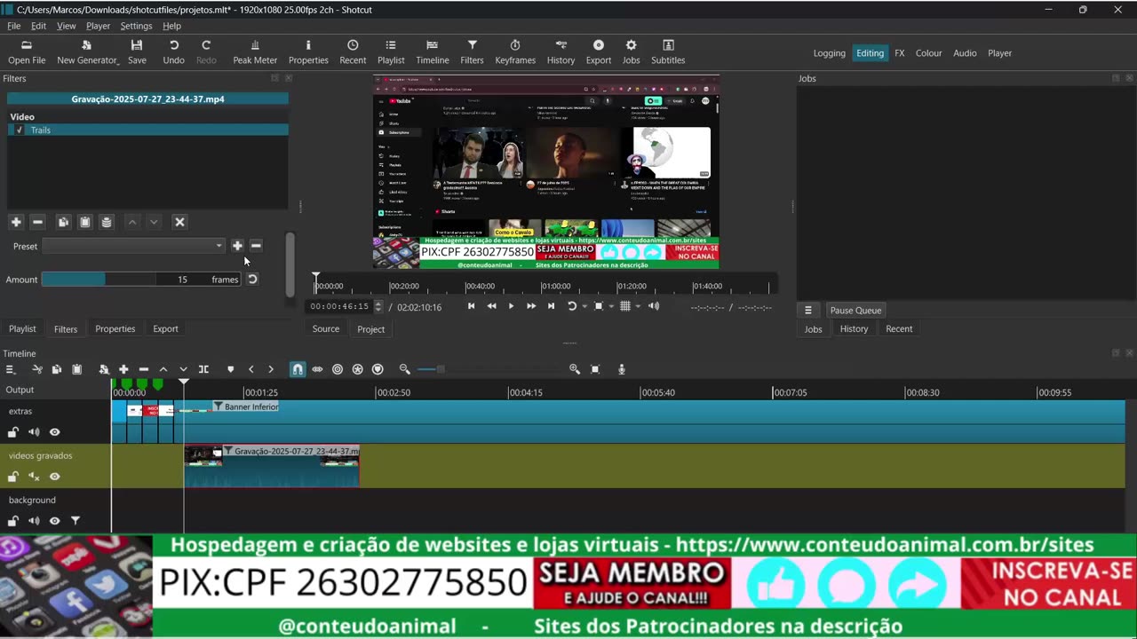The image size is (1137, 639).
Task: Click the timeline Lift up-arrow icon
Action: point(163,369)
